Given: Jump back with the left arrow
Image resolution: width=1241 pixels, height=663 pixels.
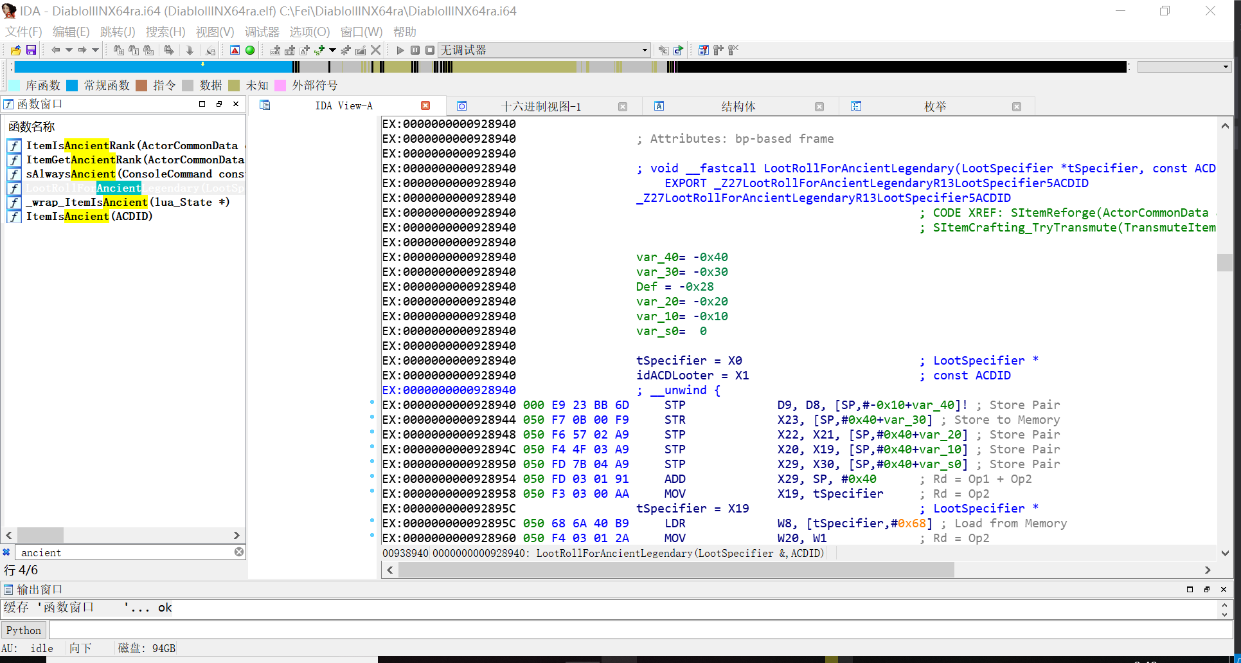Looking at the screenshot, I should coord(55,50).
